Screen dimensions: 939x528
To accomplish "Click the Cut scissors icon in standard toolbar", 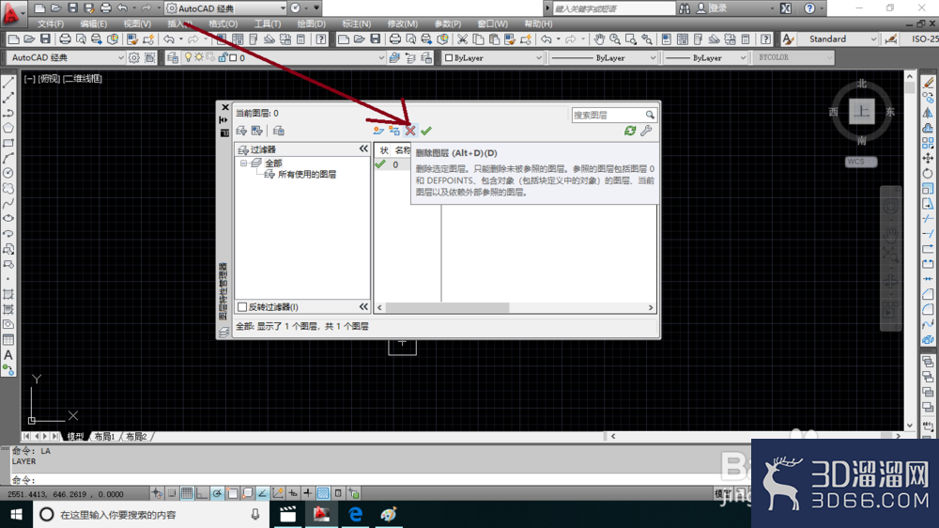I will pyautogui.click(x=462, y=39).
